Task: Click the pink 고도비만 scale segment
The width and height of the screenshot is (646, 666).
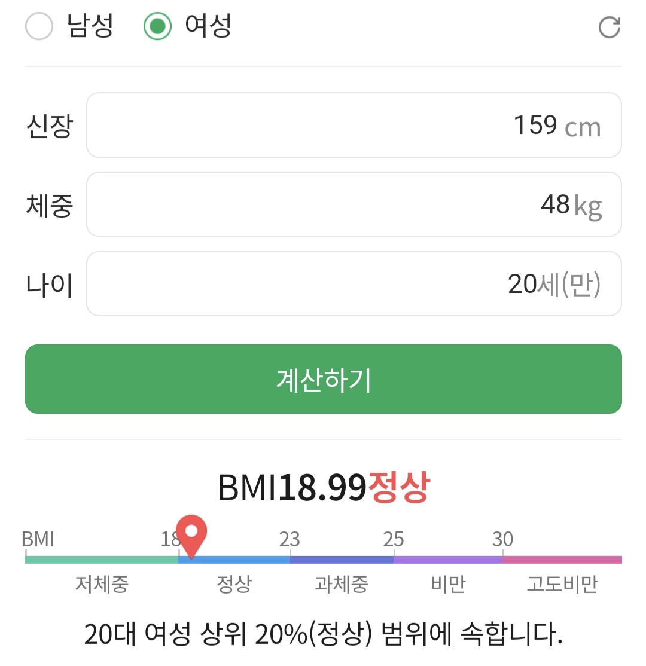Action: click(562, 560)
